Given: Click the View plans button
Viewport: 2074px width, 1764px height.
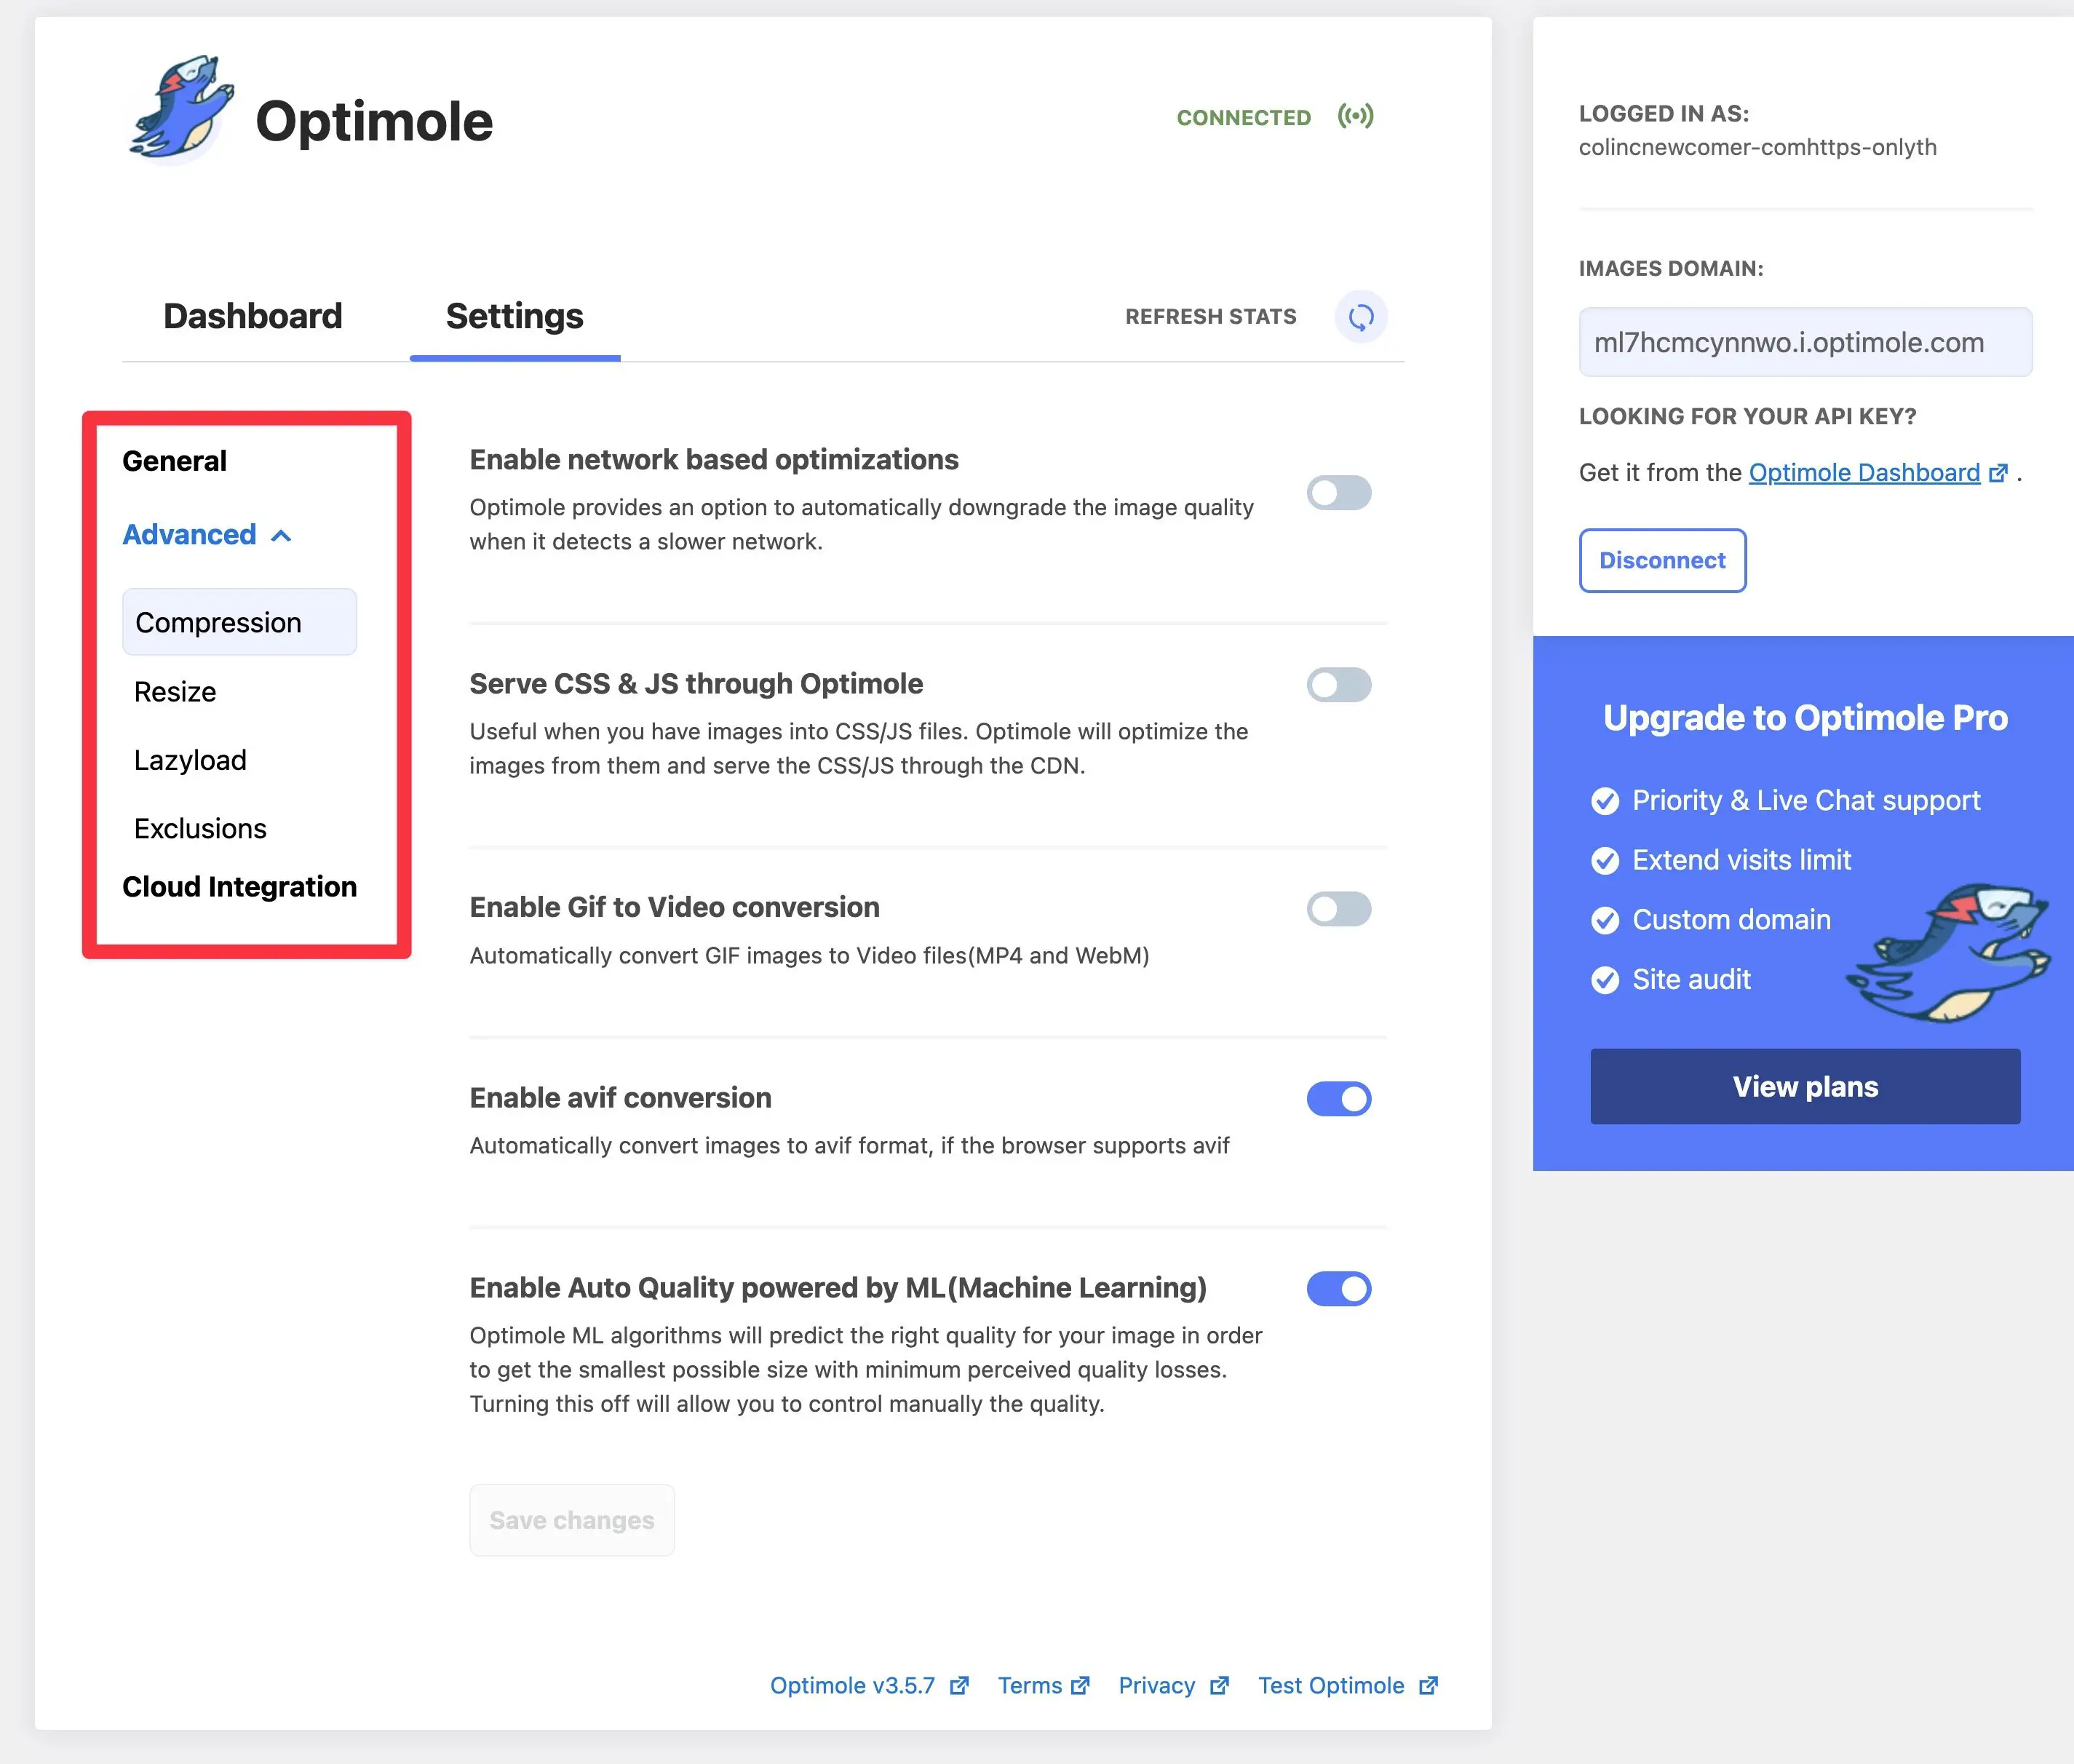Looking at the screenshot, I should (1805, 1085).
